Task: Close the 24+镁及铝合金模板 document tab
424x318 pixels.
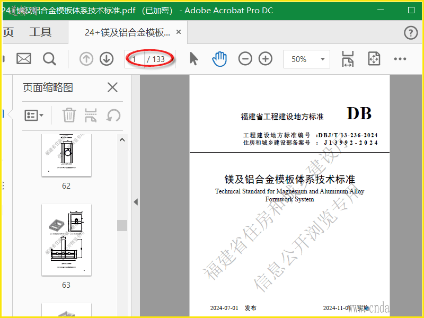Action: (x=179, y=32)
